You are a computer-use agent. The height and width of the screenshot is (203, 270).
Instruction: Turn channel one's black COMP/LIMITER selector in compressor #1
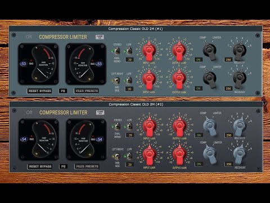(x=210, y=51)
